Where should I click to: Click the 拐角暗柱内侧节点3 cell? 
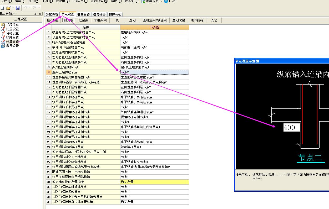pos(155,117)
